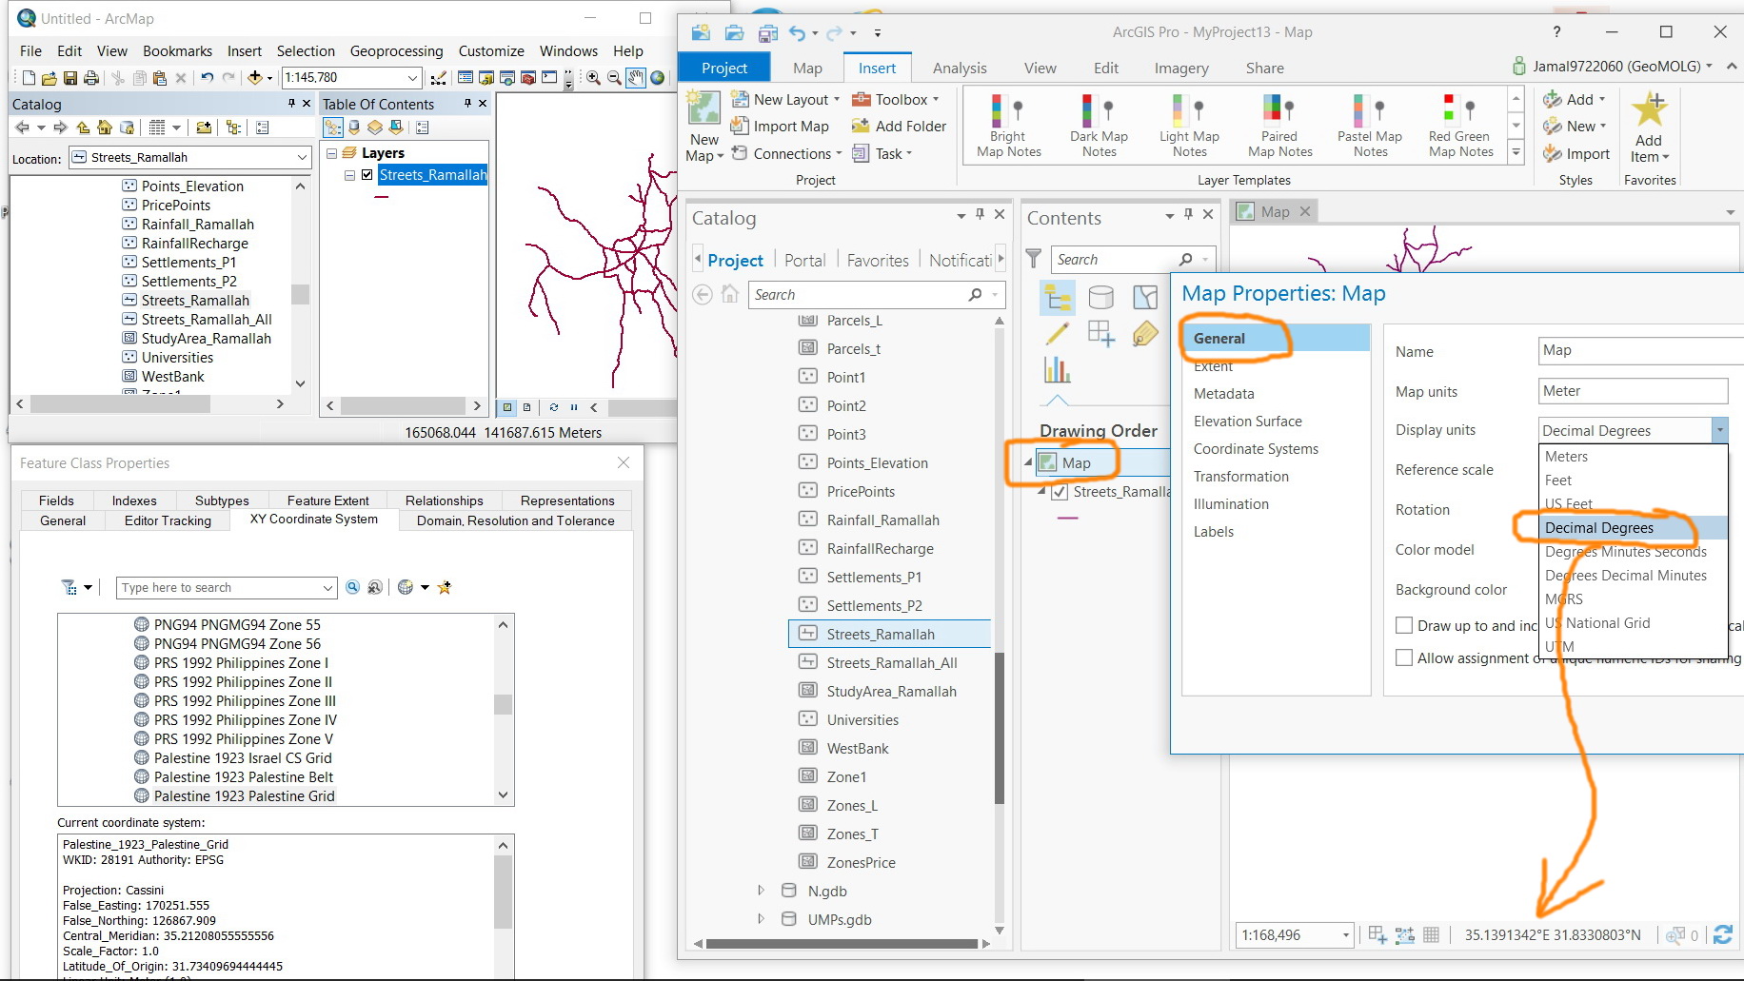Select List By Charts in Contents pane
Screen dimensions: 1744x981
pos(1057,369)
